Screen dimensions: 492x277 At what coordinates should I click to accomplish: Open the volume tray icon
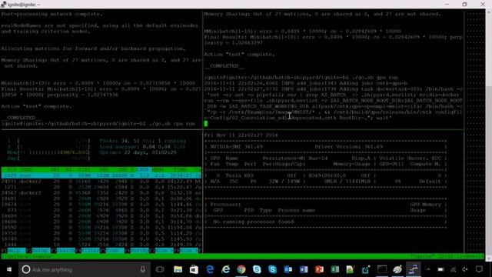click(x=465, y=269)
